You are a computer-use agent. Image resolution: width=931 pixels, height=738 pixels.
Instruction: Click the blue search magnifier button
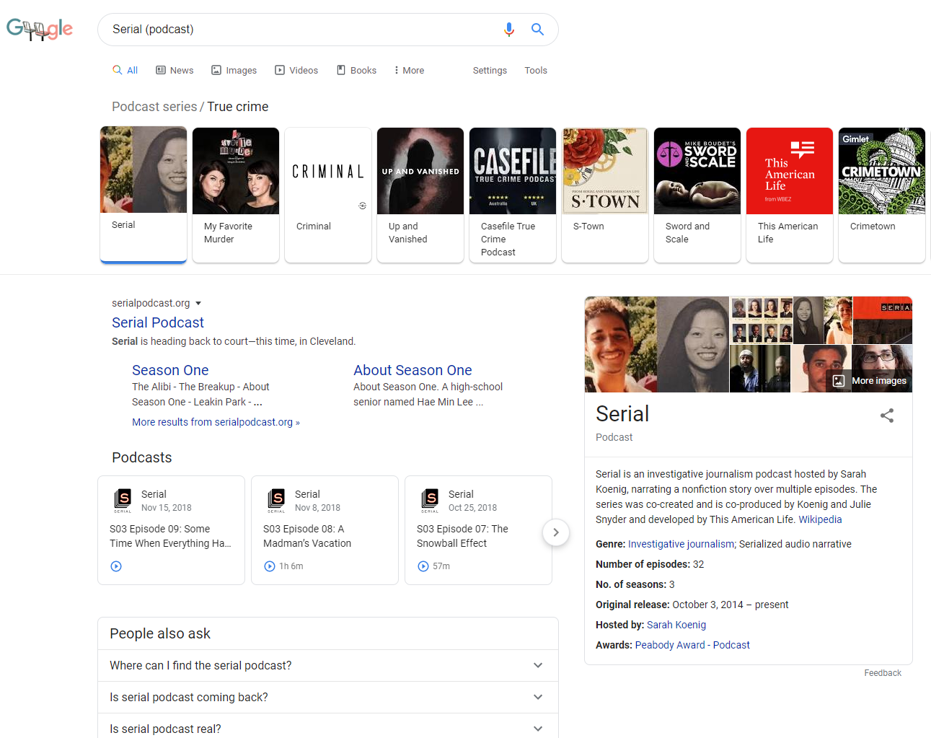pyautogui.click(x=537, y=30)
